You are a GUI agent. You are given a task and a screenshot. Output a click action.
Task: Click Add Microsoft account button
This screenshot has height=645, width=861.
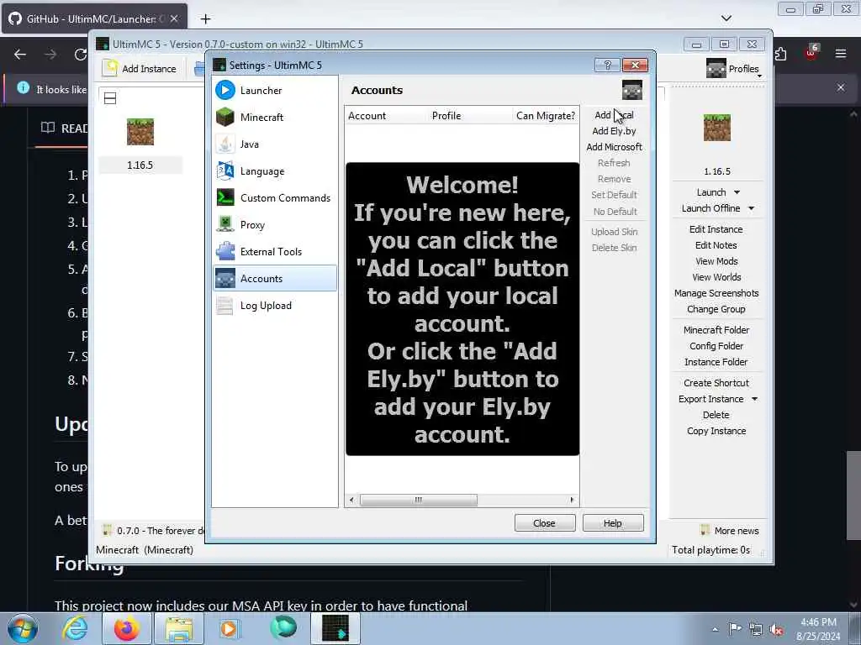[x=614, y=147]
